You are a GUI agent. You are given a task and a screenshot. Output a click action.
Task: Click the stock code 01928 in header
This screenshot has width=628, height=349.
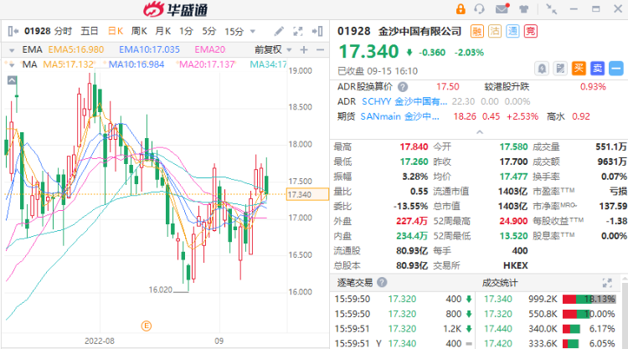pyautogui.click(x=354, y=31)
